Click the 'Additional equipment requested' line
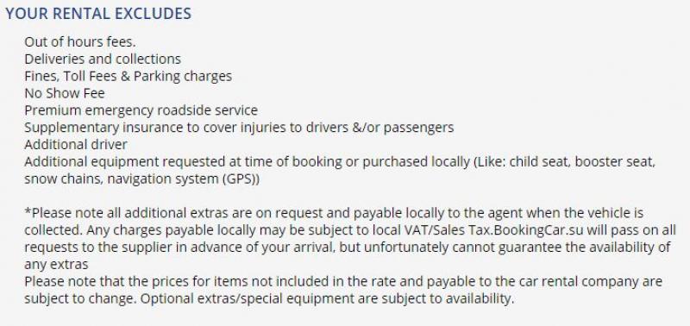690x326 pixels. pyautogui.click(x=340, y=162)
